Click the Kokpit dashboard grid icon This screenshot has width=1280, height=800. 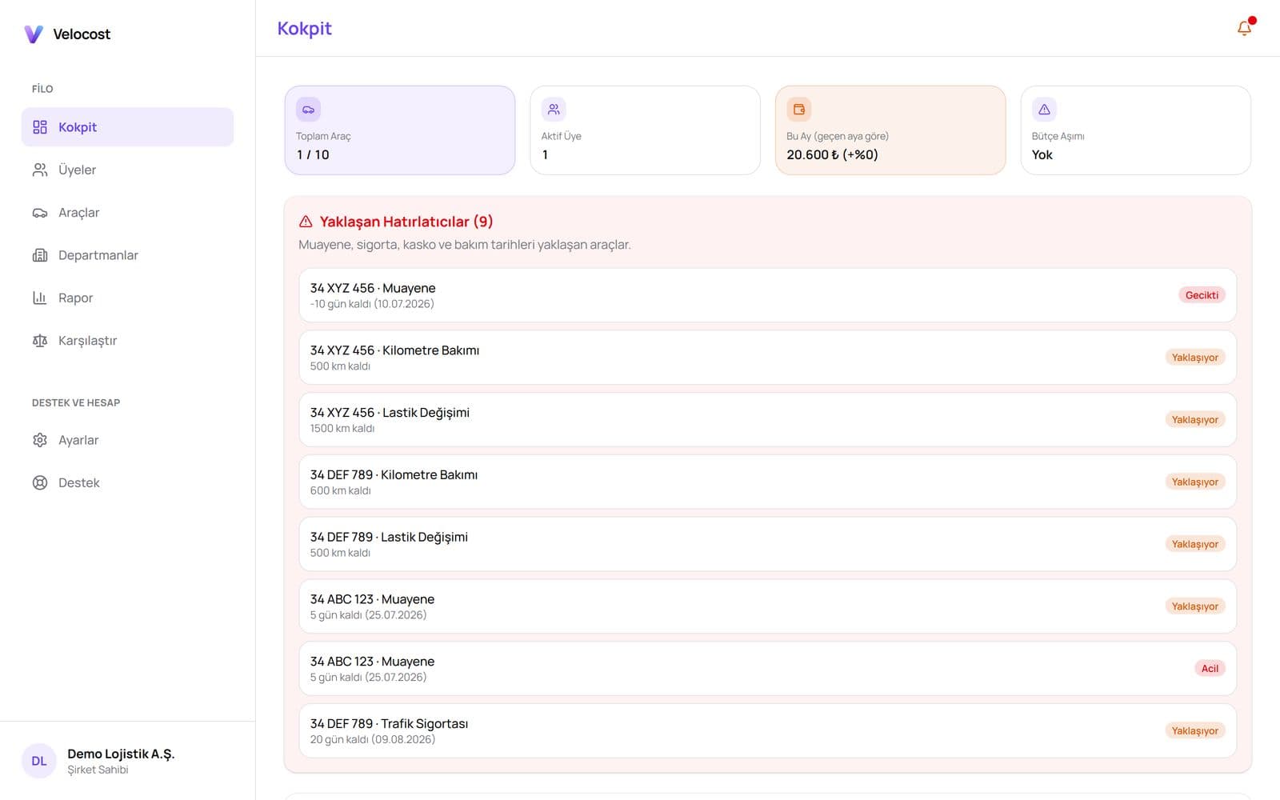[40, 127]
